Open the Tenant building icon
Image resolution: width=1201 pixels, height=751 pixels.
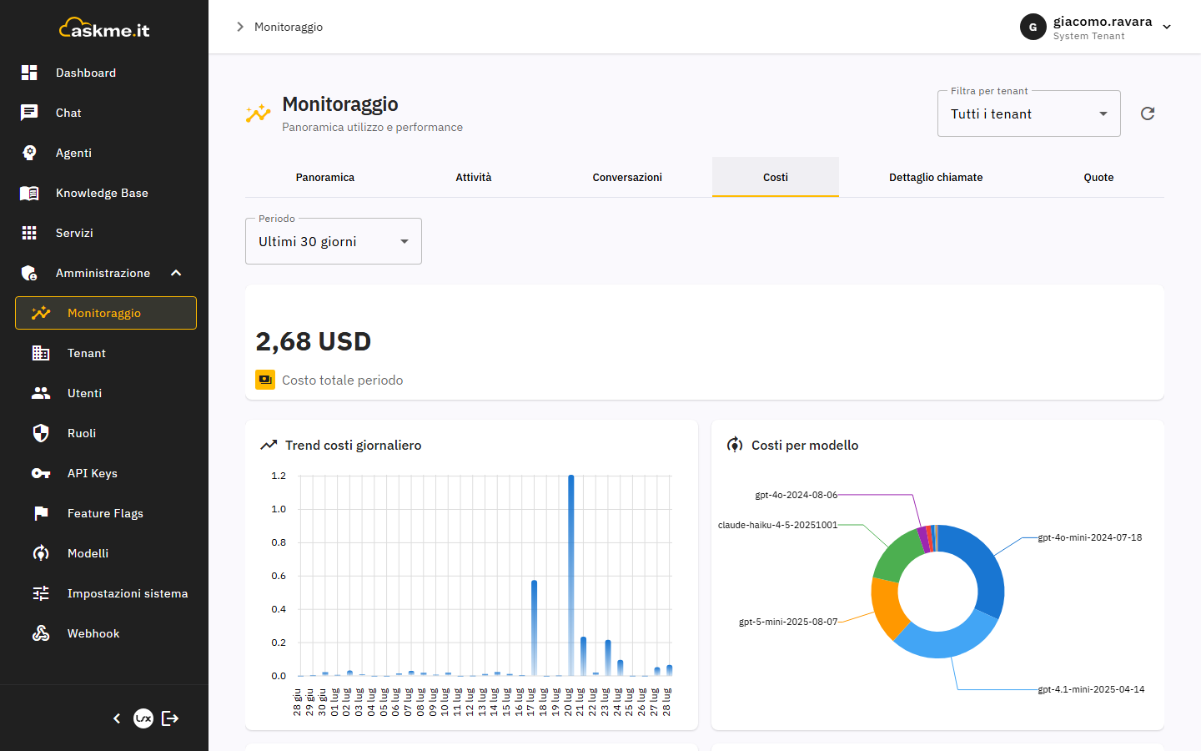41,353
